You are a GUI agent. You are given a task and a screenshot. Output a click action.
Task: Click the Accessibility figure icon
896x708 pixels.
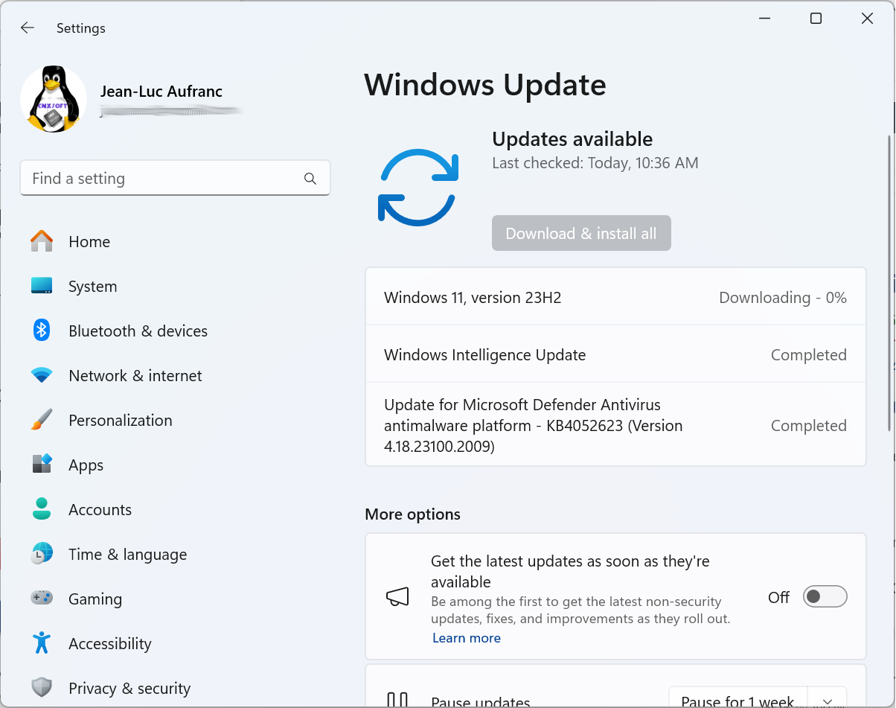click(x=42, y=643)
